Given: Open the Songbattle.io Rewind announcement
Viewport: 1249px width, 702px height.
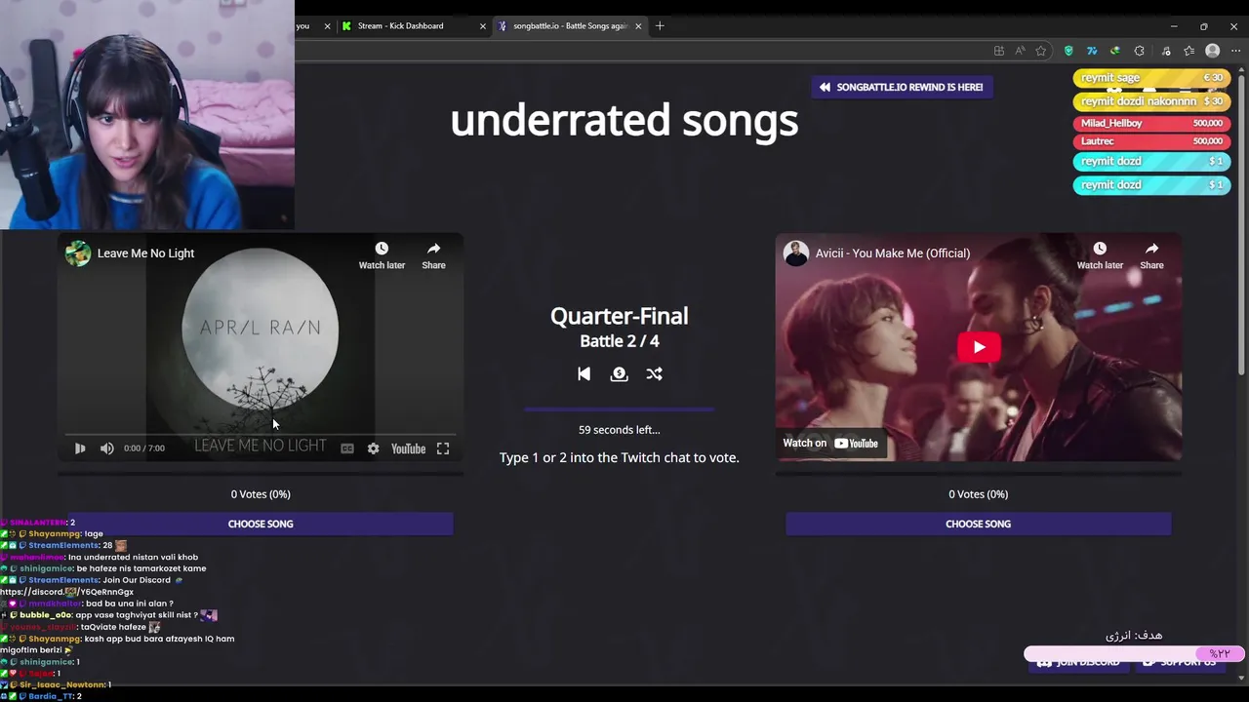Looking at the screenshot, I should (x=902, y=87).
